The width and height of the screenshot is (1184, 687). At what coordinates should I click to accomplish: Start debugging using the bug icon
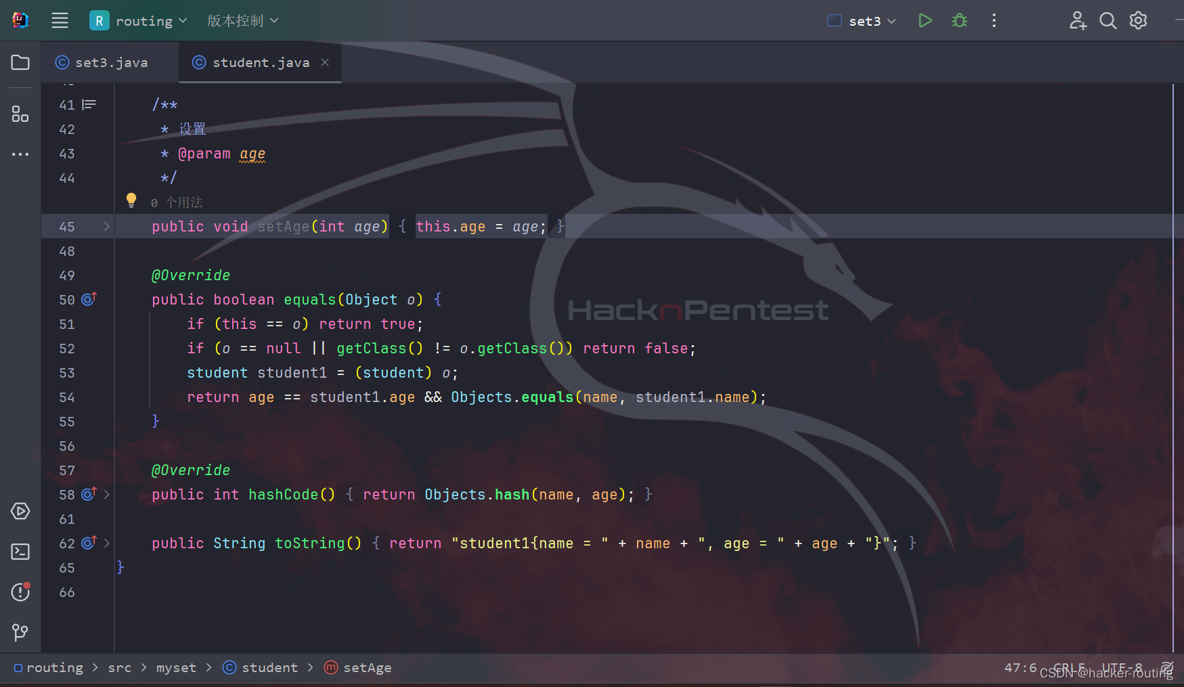959,20
